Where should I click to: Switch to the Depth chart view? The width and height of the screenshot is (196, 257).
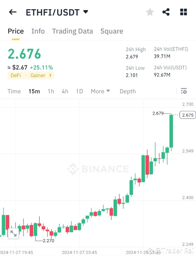pyautogui.click(x=127, y=91)
